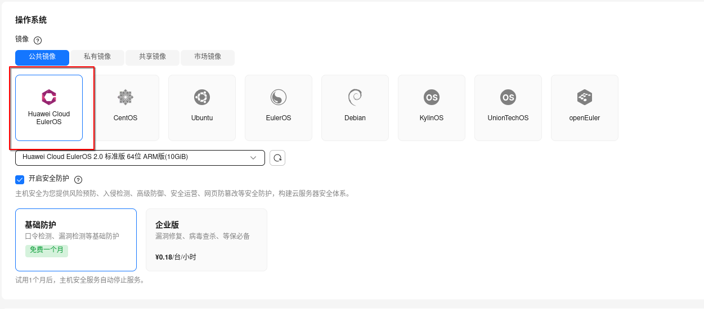Click the 免费一个月 green badge
This screenshot has height=309, width=704.
[46, 251]
